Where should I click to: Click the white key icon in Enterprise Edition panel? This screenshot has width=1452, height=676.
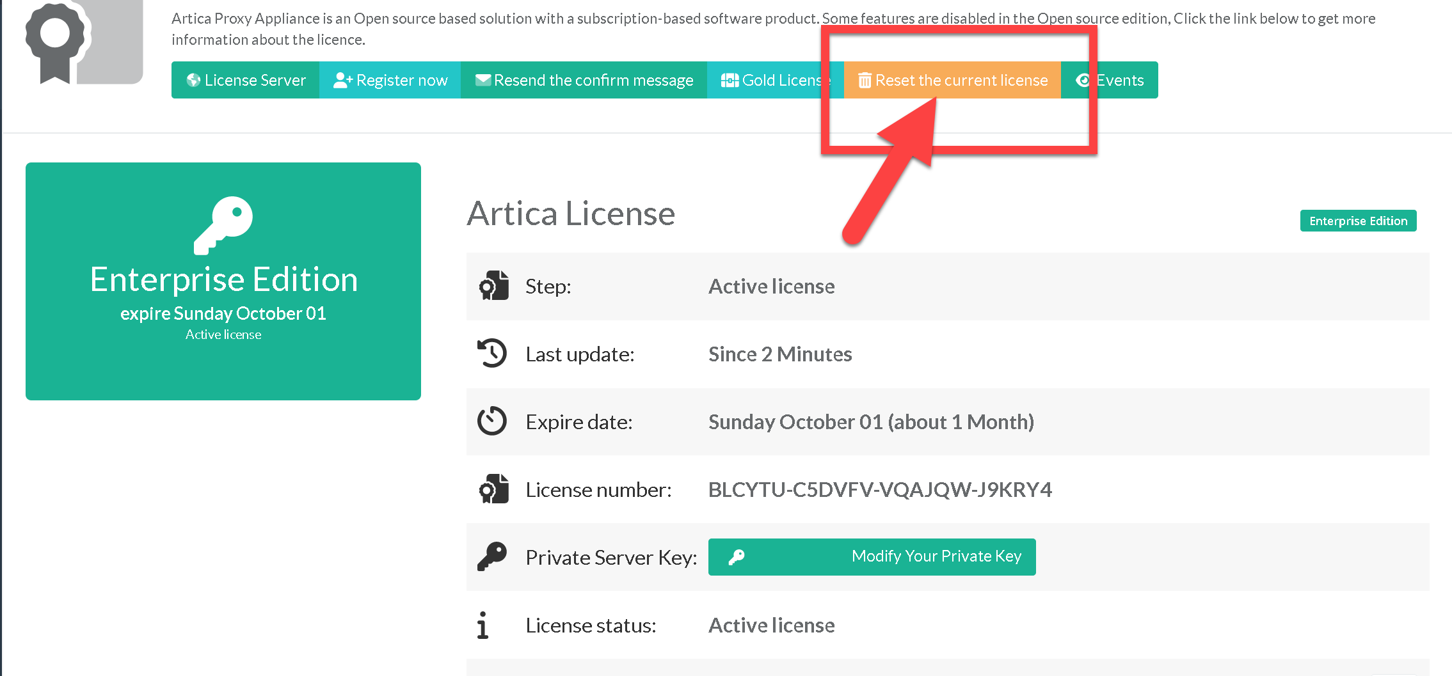pos(223,224)
